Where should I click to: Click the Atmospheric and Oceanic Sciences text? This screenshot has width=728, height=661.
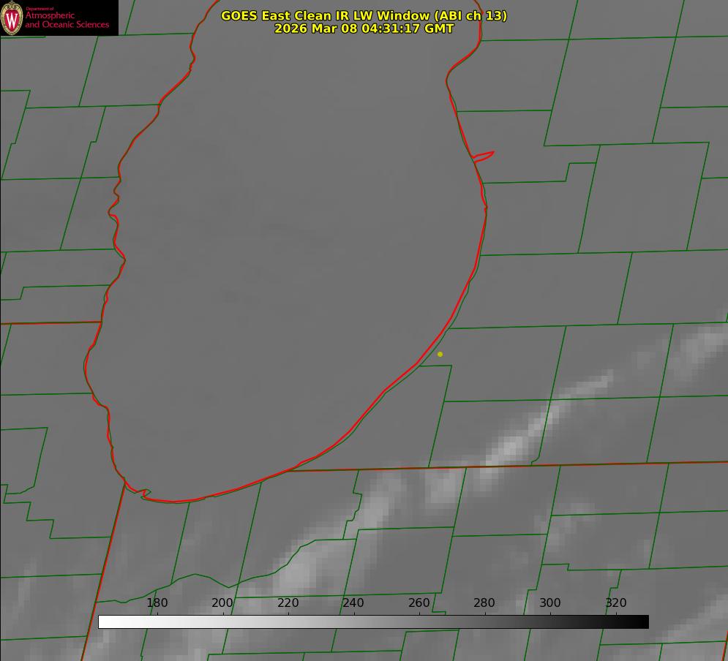67,20
